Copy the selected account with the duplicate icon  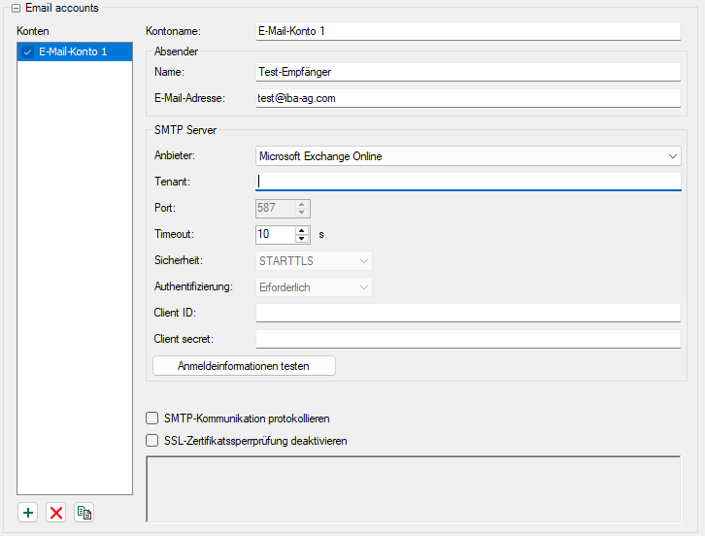coord(84,512)
